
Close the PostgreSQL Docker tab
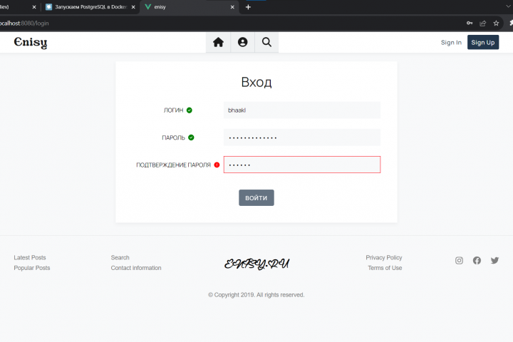[x=133, y=7]
